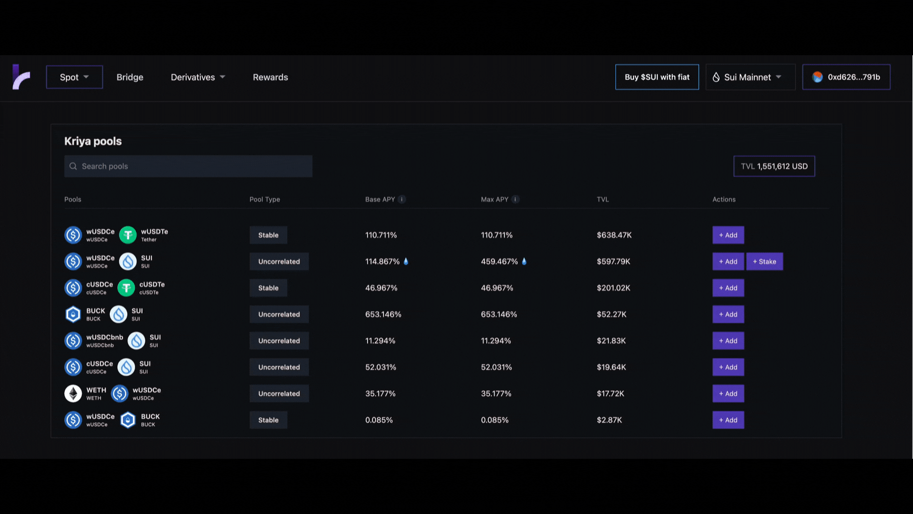Open the Sui Mainnet network selector

pos(750,77)
